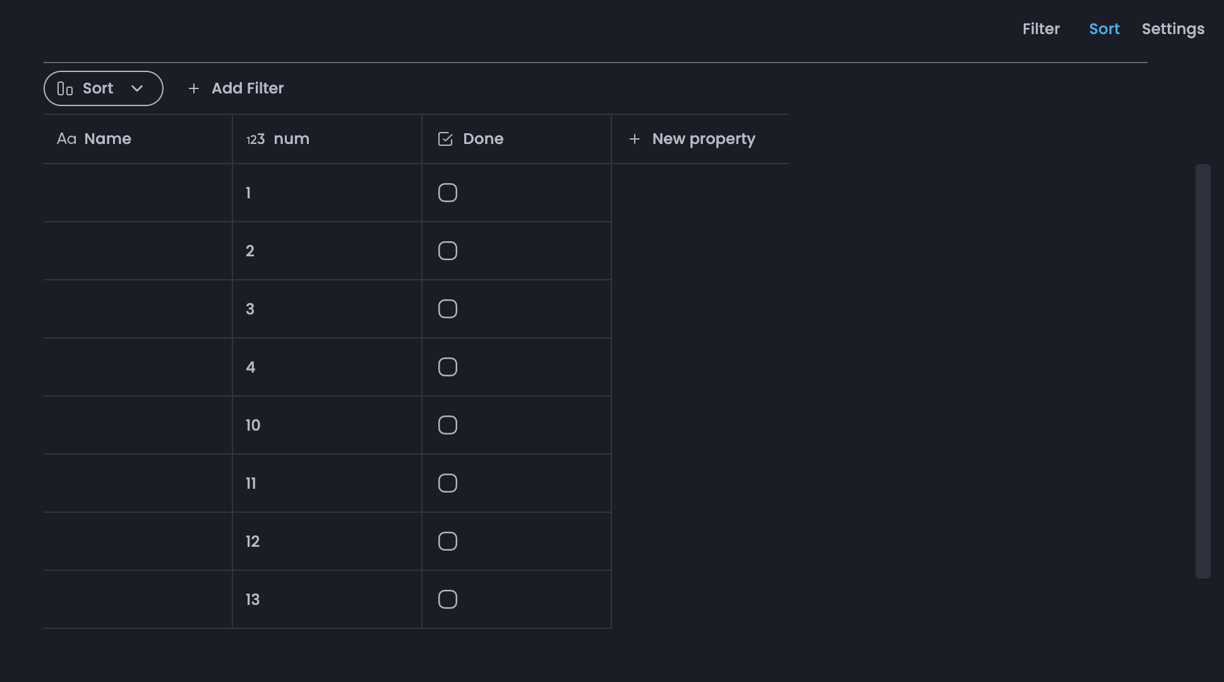Click the plus icon beside Add Filter
Viewport: 1224px width, 682px height.
[x=193, y=88]
